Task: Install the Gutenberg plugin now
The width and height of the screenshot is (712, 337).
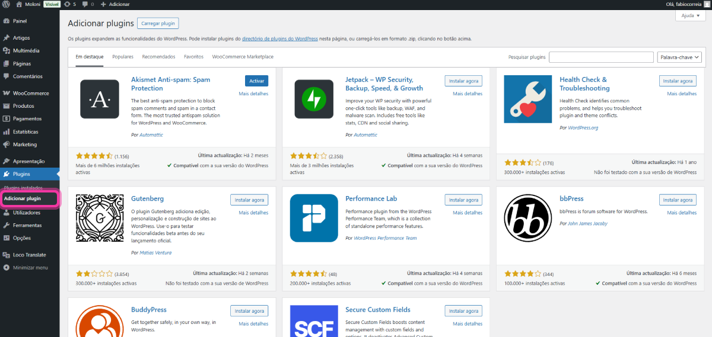Action: click(x=249, y=200)
